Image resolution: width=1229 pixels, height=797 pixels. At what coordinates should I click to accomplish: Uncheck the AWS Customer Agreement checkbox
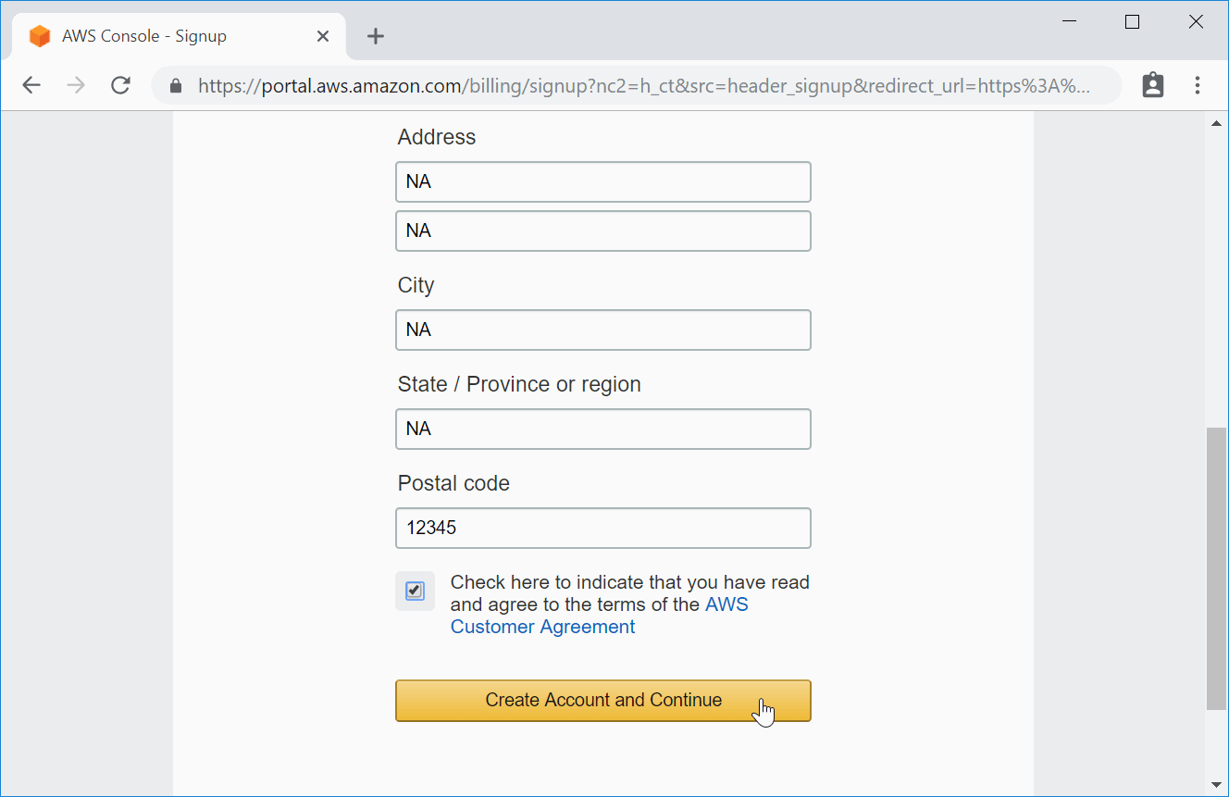[x=415, y=591]
